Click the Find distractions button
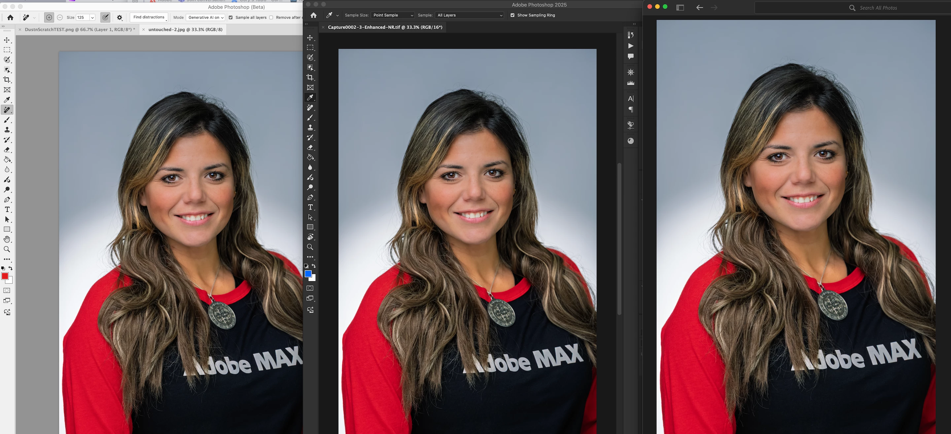951x434 pixels. click(149, 17)
